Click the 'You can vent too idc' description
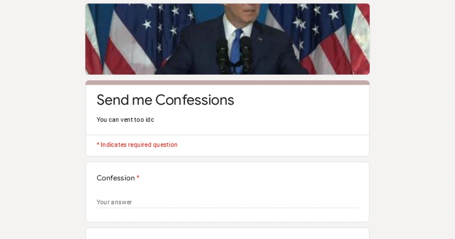The image size is (455, 239). [x=125, y=119]
